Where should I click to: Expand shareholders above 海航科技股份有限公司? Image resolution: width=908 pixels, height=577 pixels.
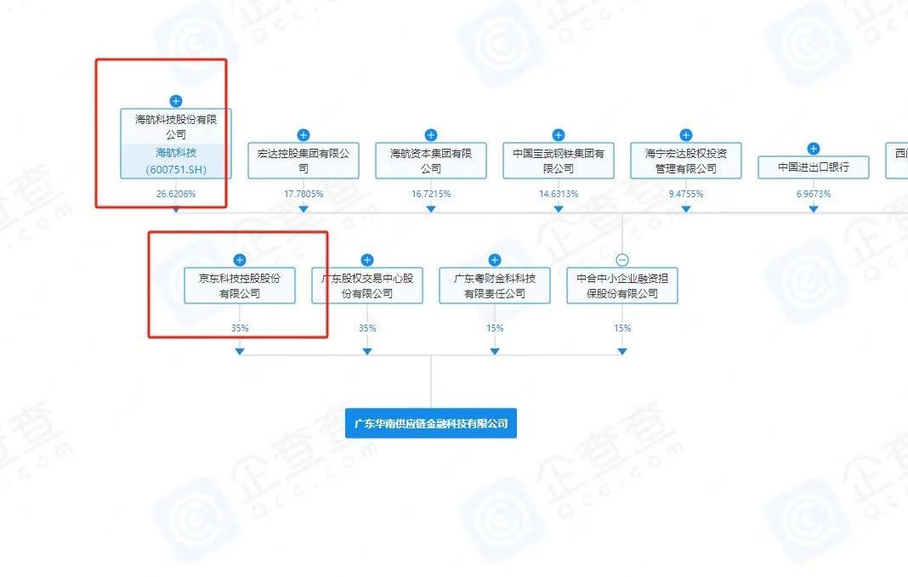click(x=176, y=101)
